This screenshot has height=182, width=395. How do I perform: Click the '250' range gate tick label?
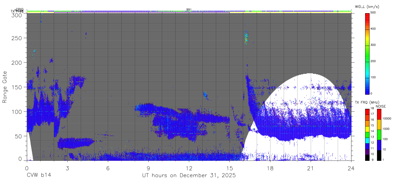coord(17,38)
